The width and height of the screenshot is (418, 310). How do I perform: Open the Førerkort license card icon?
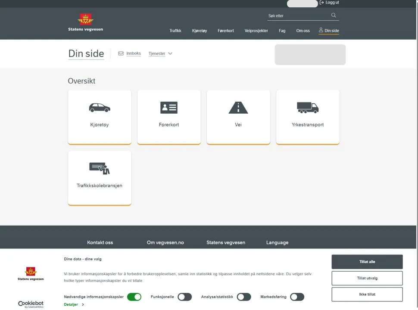[169, 108]
